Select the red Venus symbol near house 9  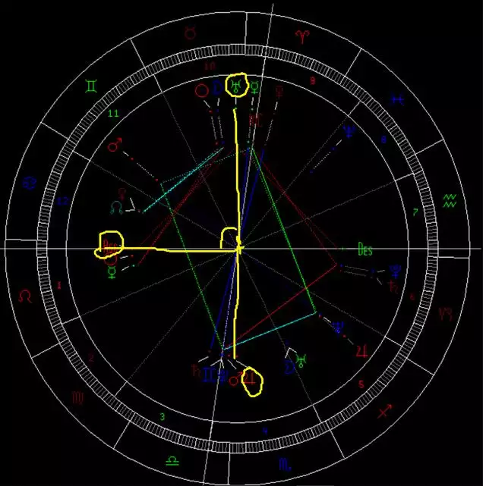(x=282, y=90)
